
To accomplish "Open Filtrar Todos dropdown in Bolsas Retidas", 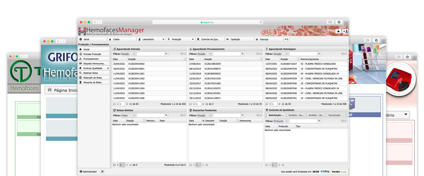I will click(x=129, y=115).
